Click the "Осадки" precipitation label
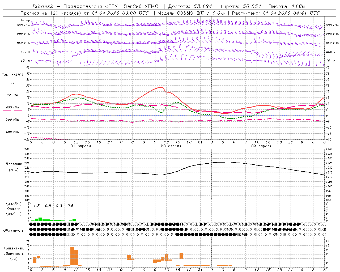The image size is (340, 272). point(14,209)
